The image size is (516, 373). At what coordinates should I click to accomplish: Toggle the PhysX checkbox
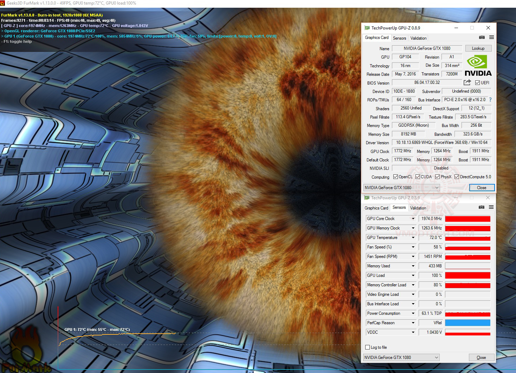pyautogui.click(x=437, y=177)
